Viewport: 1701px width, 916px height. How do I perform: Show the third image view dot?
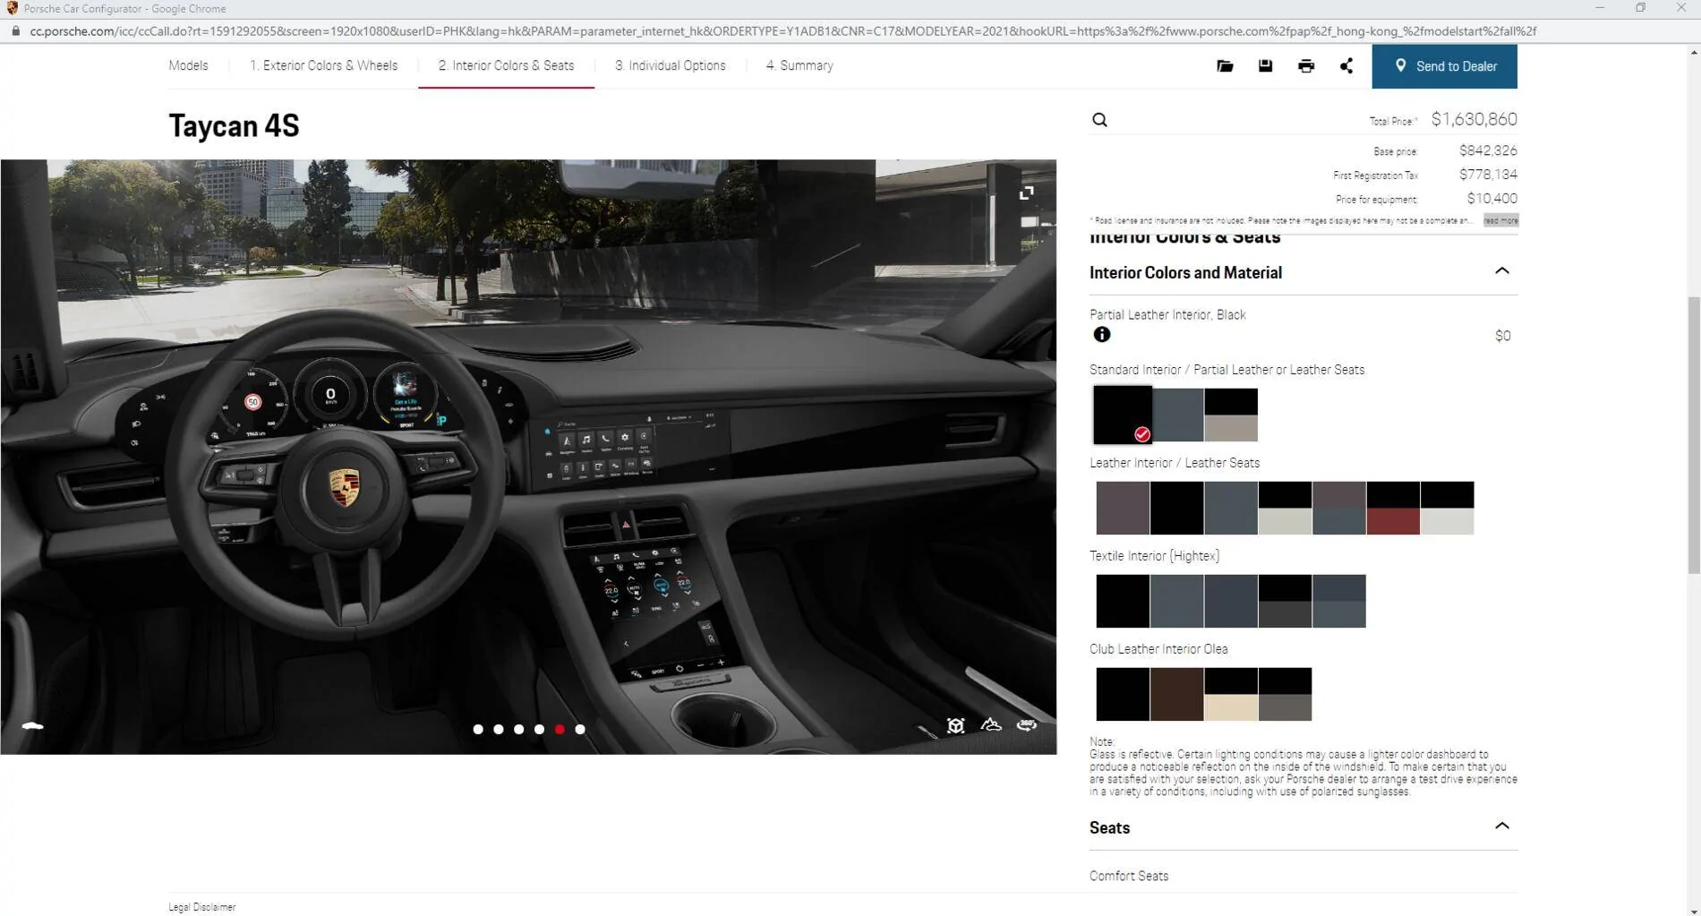click(519, 730)
